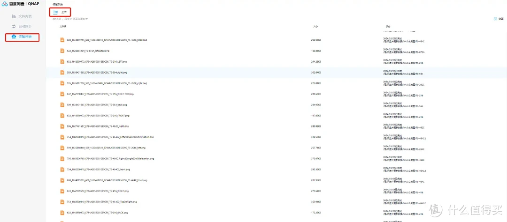Select file name ending TS-464C2_Top20Right.png

(x=101, y=202)
